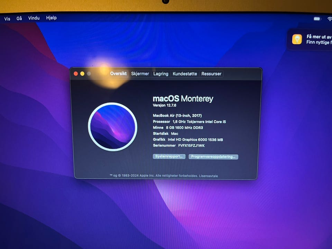Click the processor '1,8 GHz Tokjerners Intel Core i5'
Viewport: 332px width, 249px height.
coord(199,121)
